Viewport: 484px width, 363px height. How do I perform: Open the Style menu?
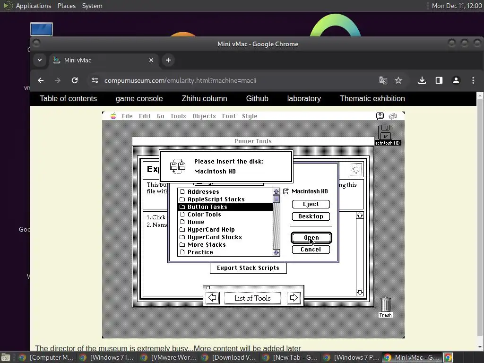(x=250, y=116)
